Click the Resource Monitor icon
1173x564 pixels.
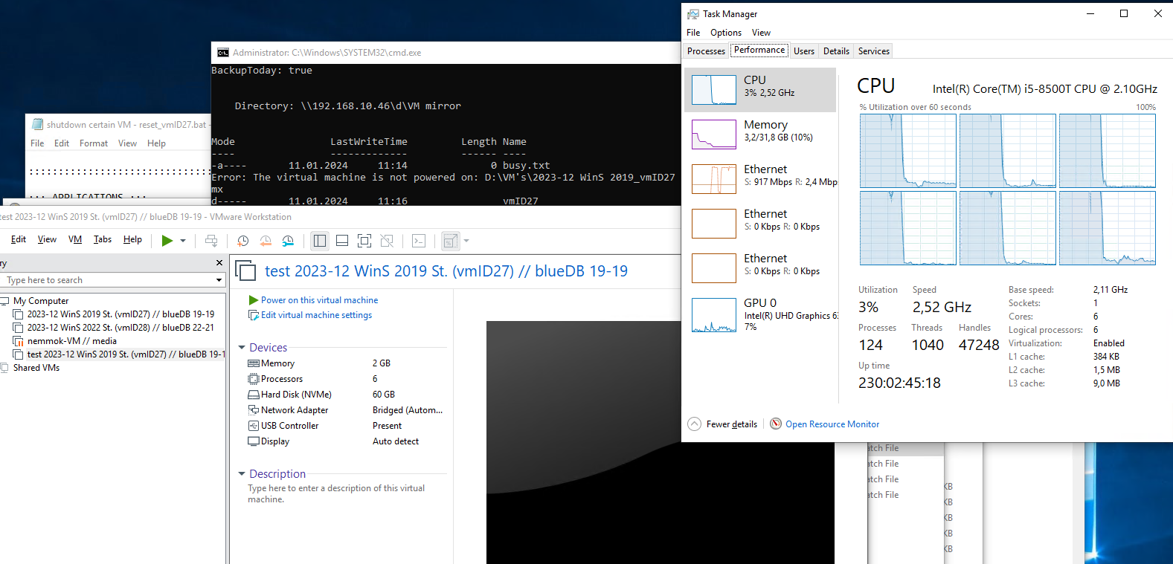tap(776, 424)
